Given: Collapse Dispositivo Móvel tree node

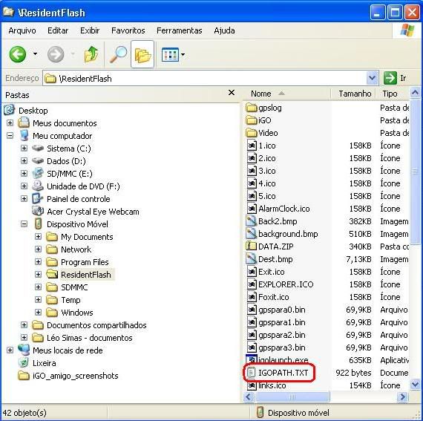Looking at the screenshot, I should [x=24, y=224].
